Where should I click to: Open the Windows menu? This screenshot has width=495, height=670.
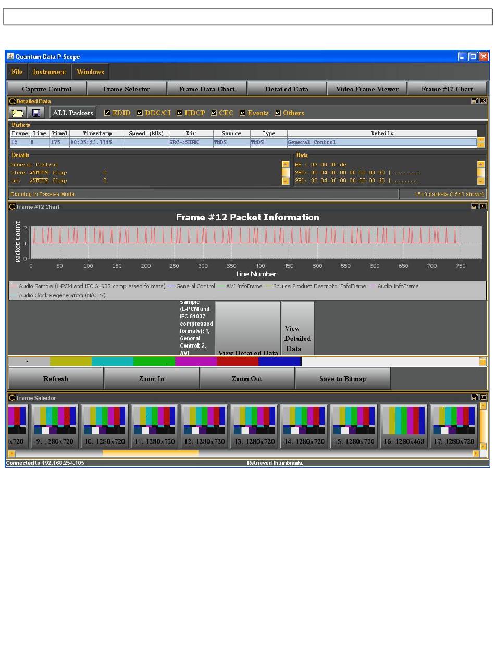coord(90,72)
